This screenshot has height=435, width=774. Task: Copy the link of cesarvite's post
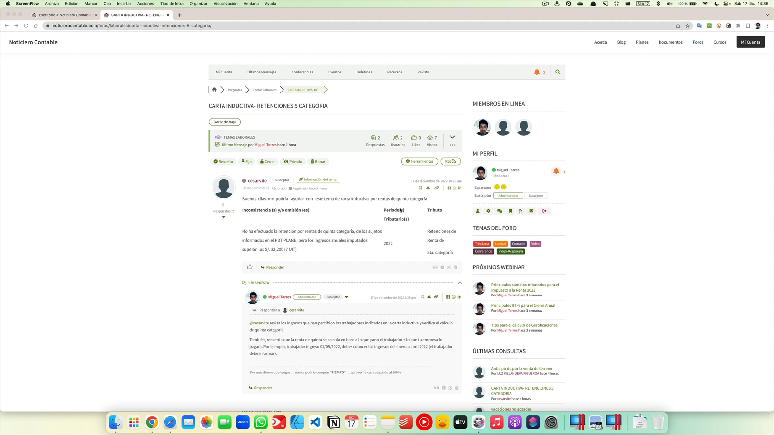[437, 188]
